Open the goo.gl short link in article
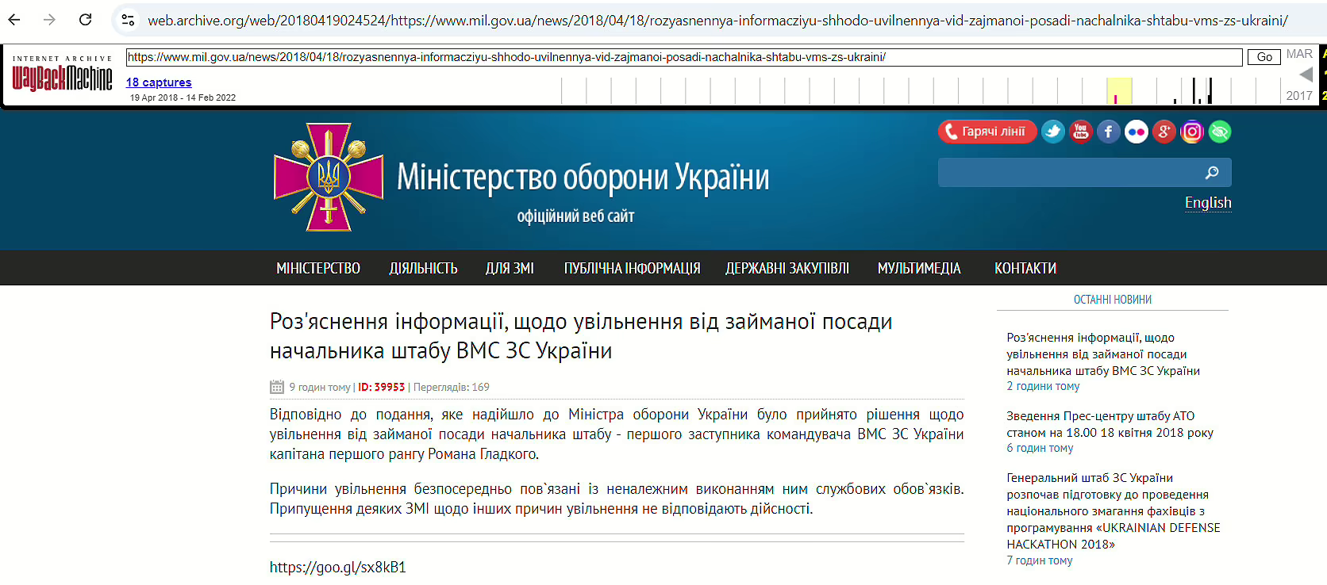 [338, 568]
